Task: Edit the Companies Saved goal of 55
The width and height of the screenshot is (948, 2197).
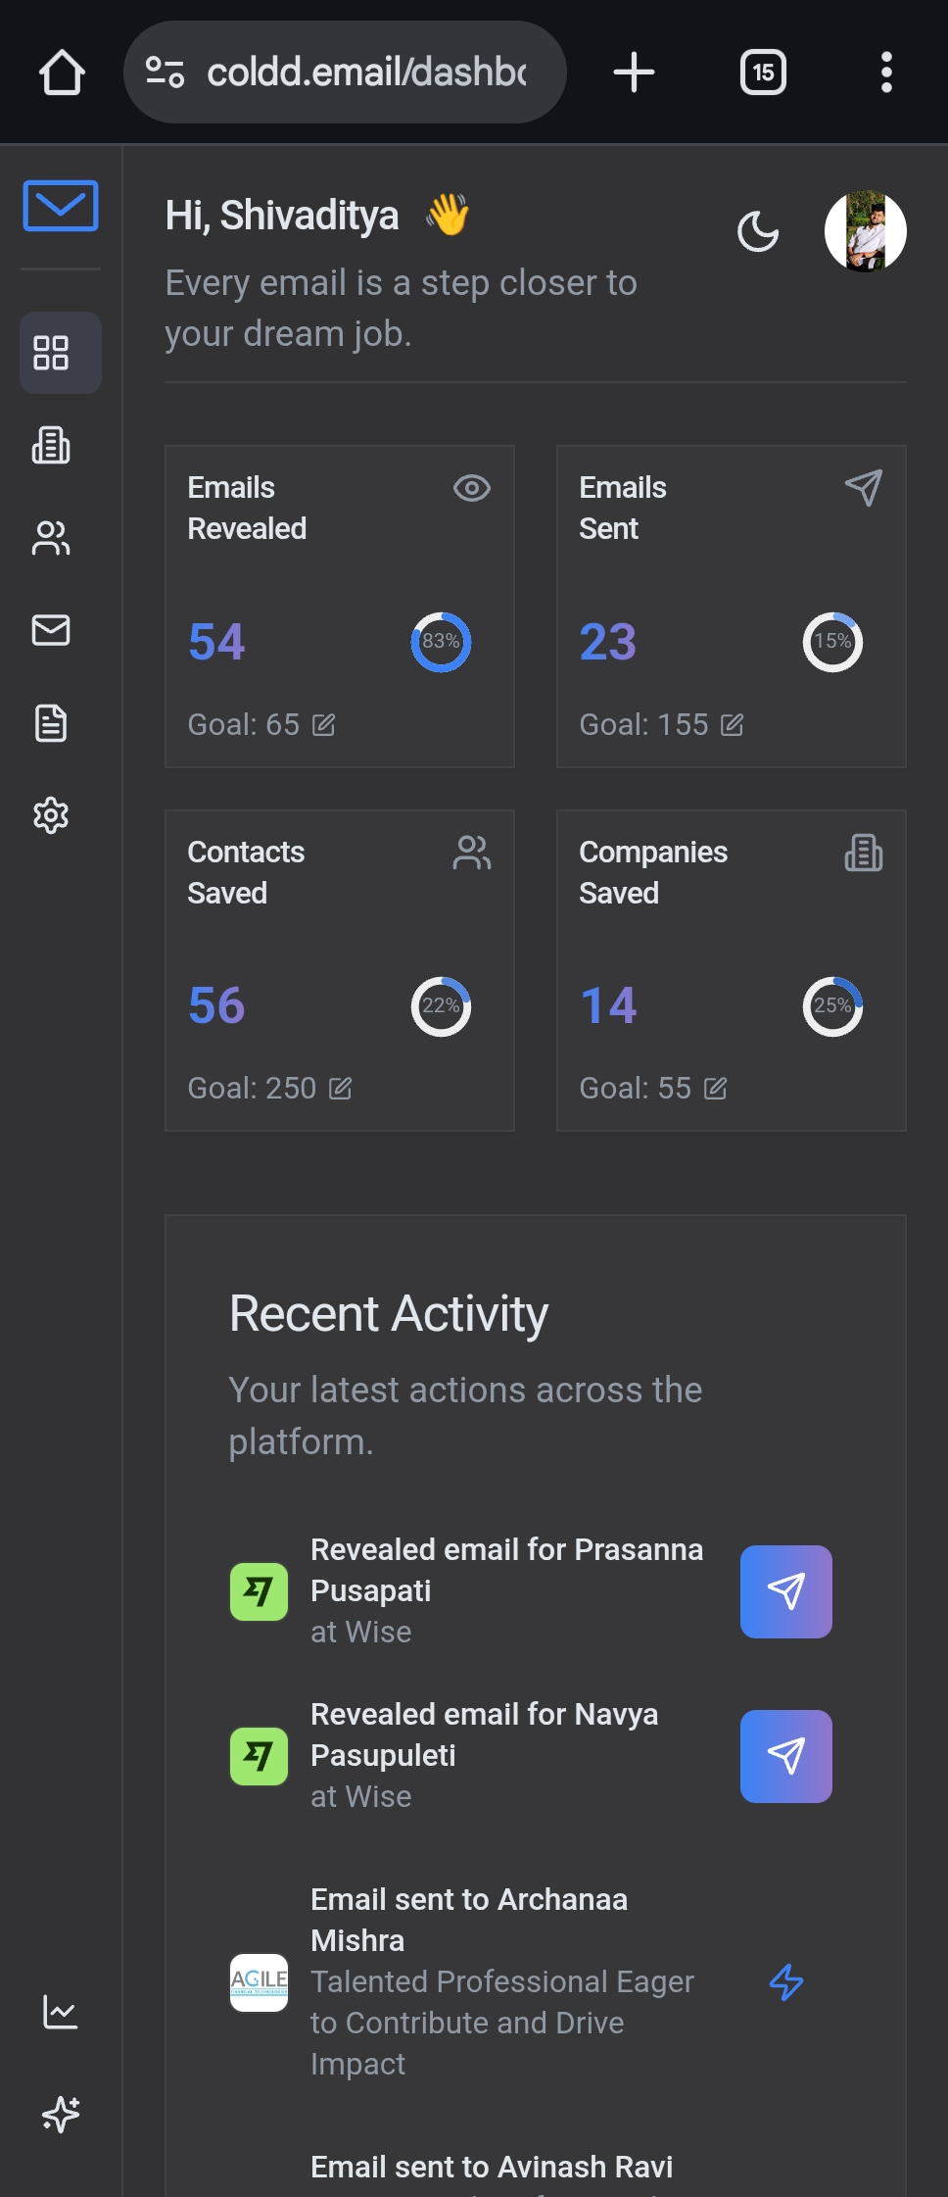Action: point(716,1088)
